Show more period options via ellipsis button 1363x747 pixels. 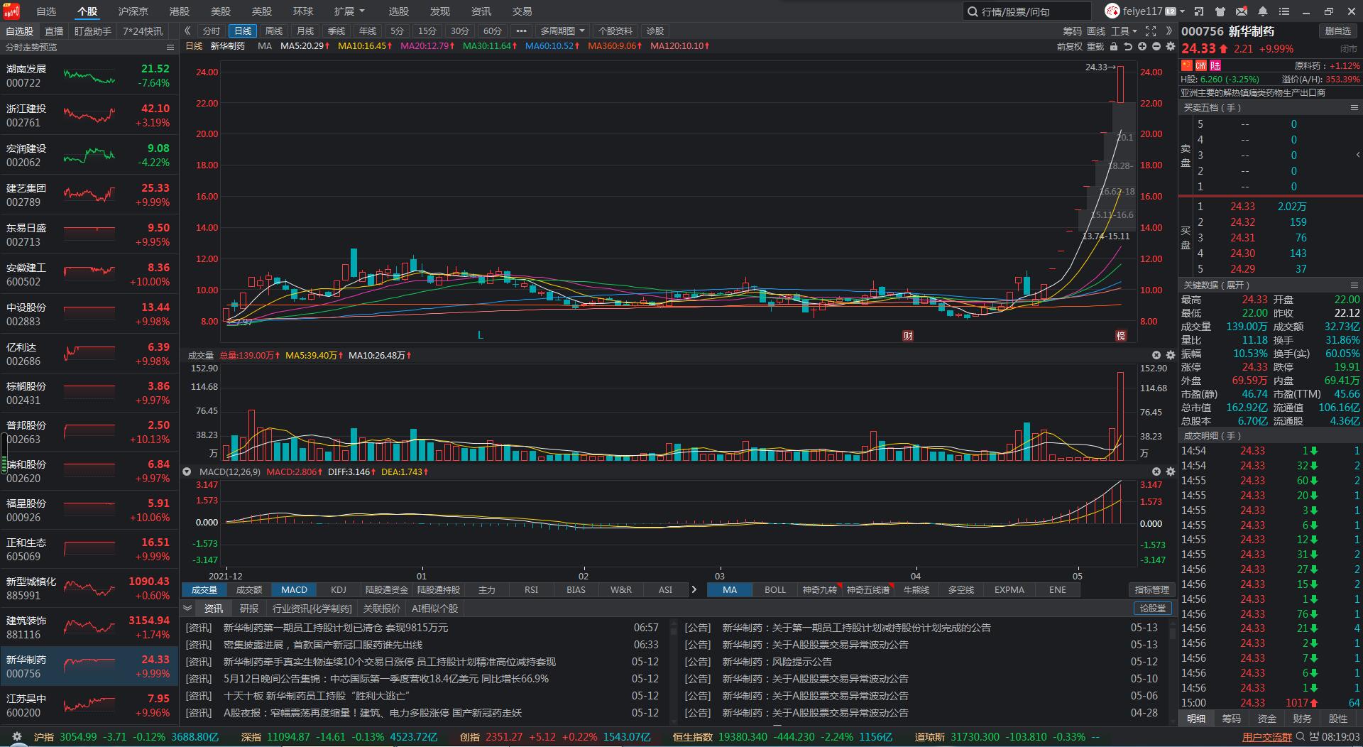[522, 31]
